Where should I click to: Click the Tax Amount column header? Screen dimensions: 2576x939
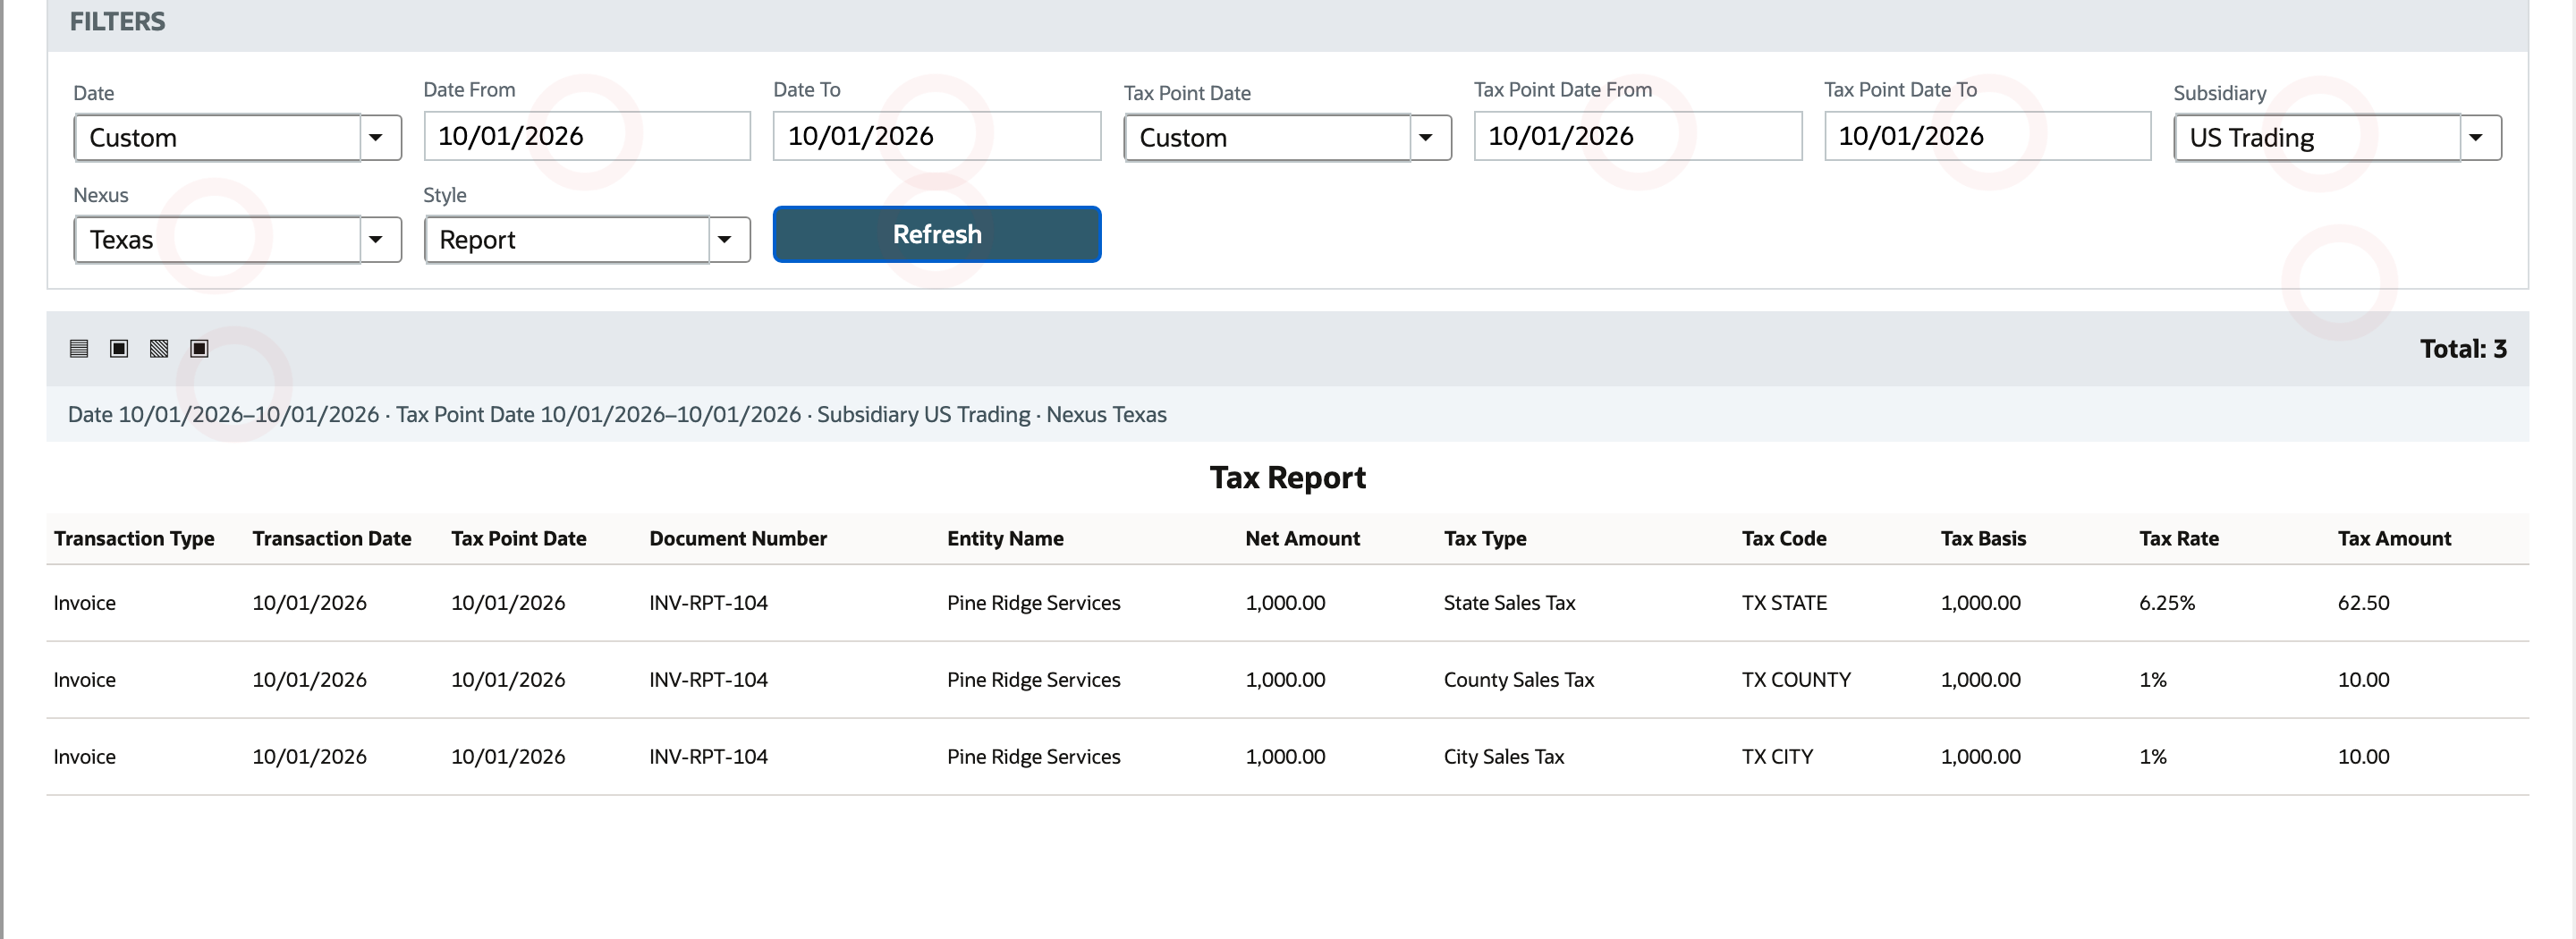point(2394,539)
